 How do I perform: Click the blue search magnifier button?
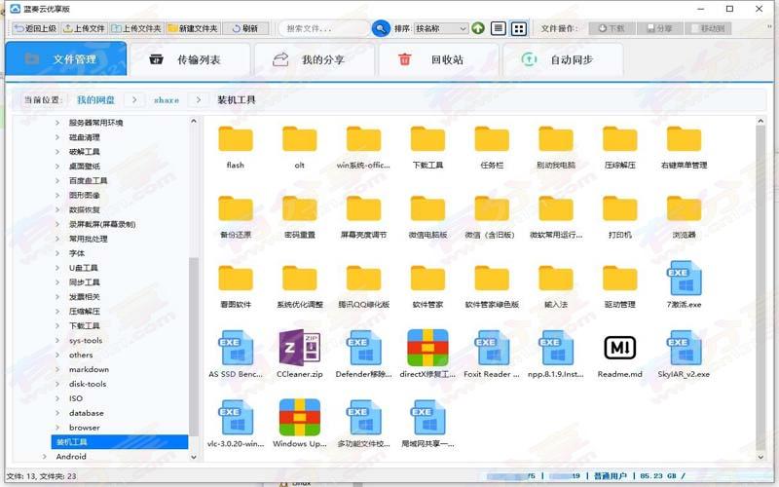point(381,28)
